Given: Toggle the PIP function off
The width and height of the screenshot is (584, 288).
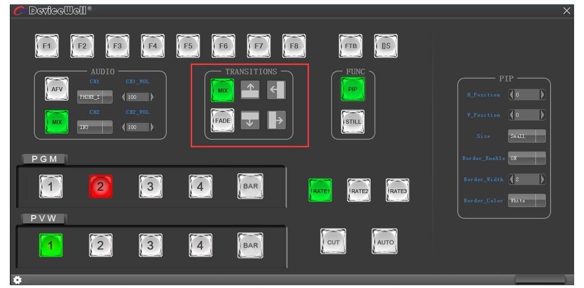Looking at the screenshot, I should pyautogui.click(x=353, y=89).
